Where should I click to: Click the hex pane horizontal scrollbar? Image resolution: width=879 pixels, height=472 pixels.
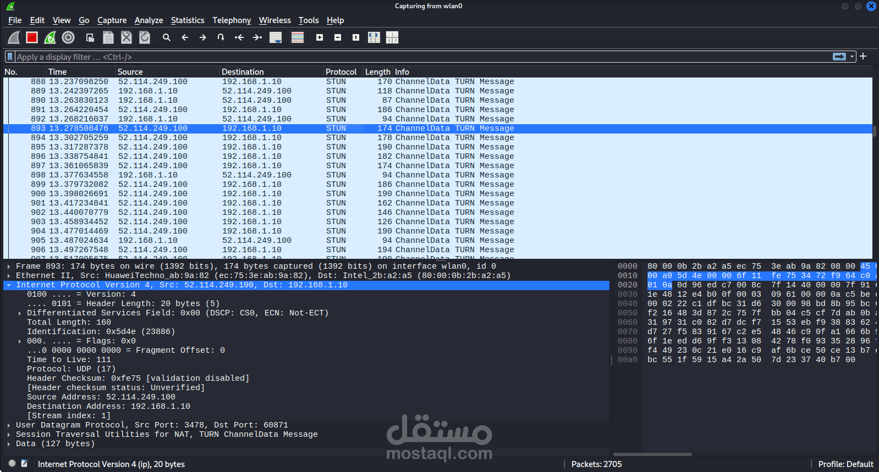[652, 454]
